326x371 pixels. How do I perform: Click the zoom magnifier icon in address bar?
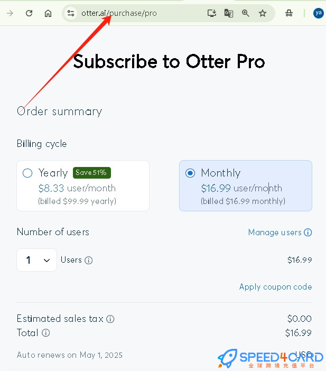click(246, 13)
